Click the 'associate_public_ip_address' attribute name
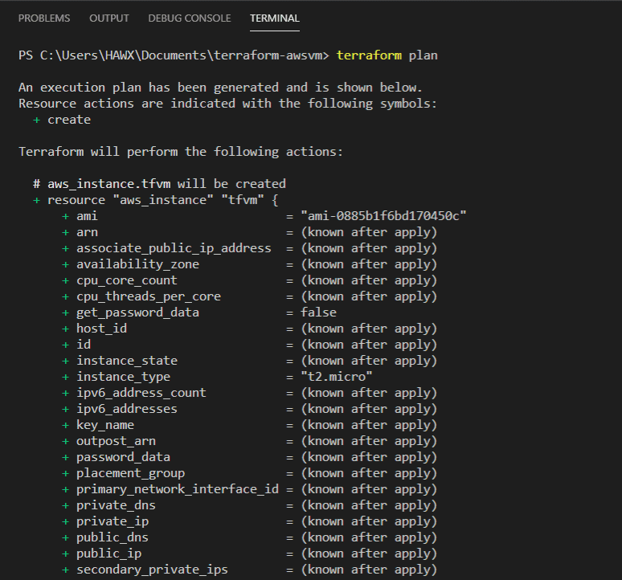This screenshot has height=580, width=622. point(174,248)
